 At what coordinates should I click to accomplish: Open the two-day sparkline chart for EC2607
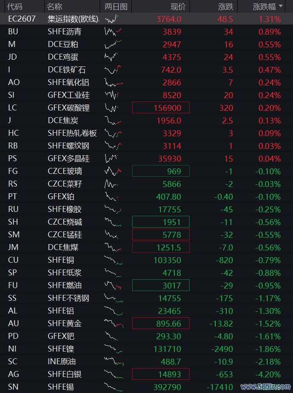(112, 19)
